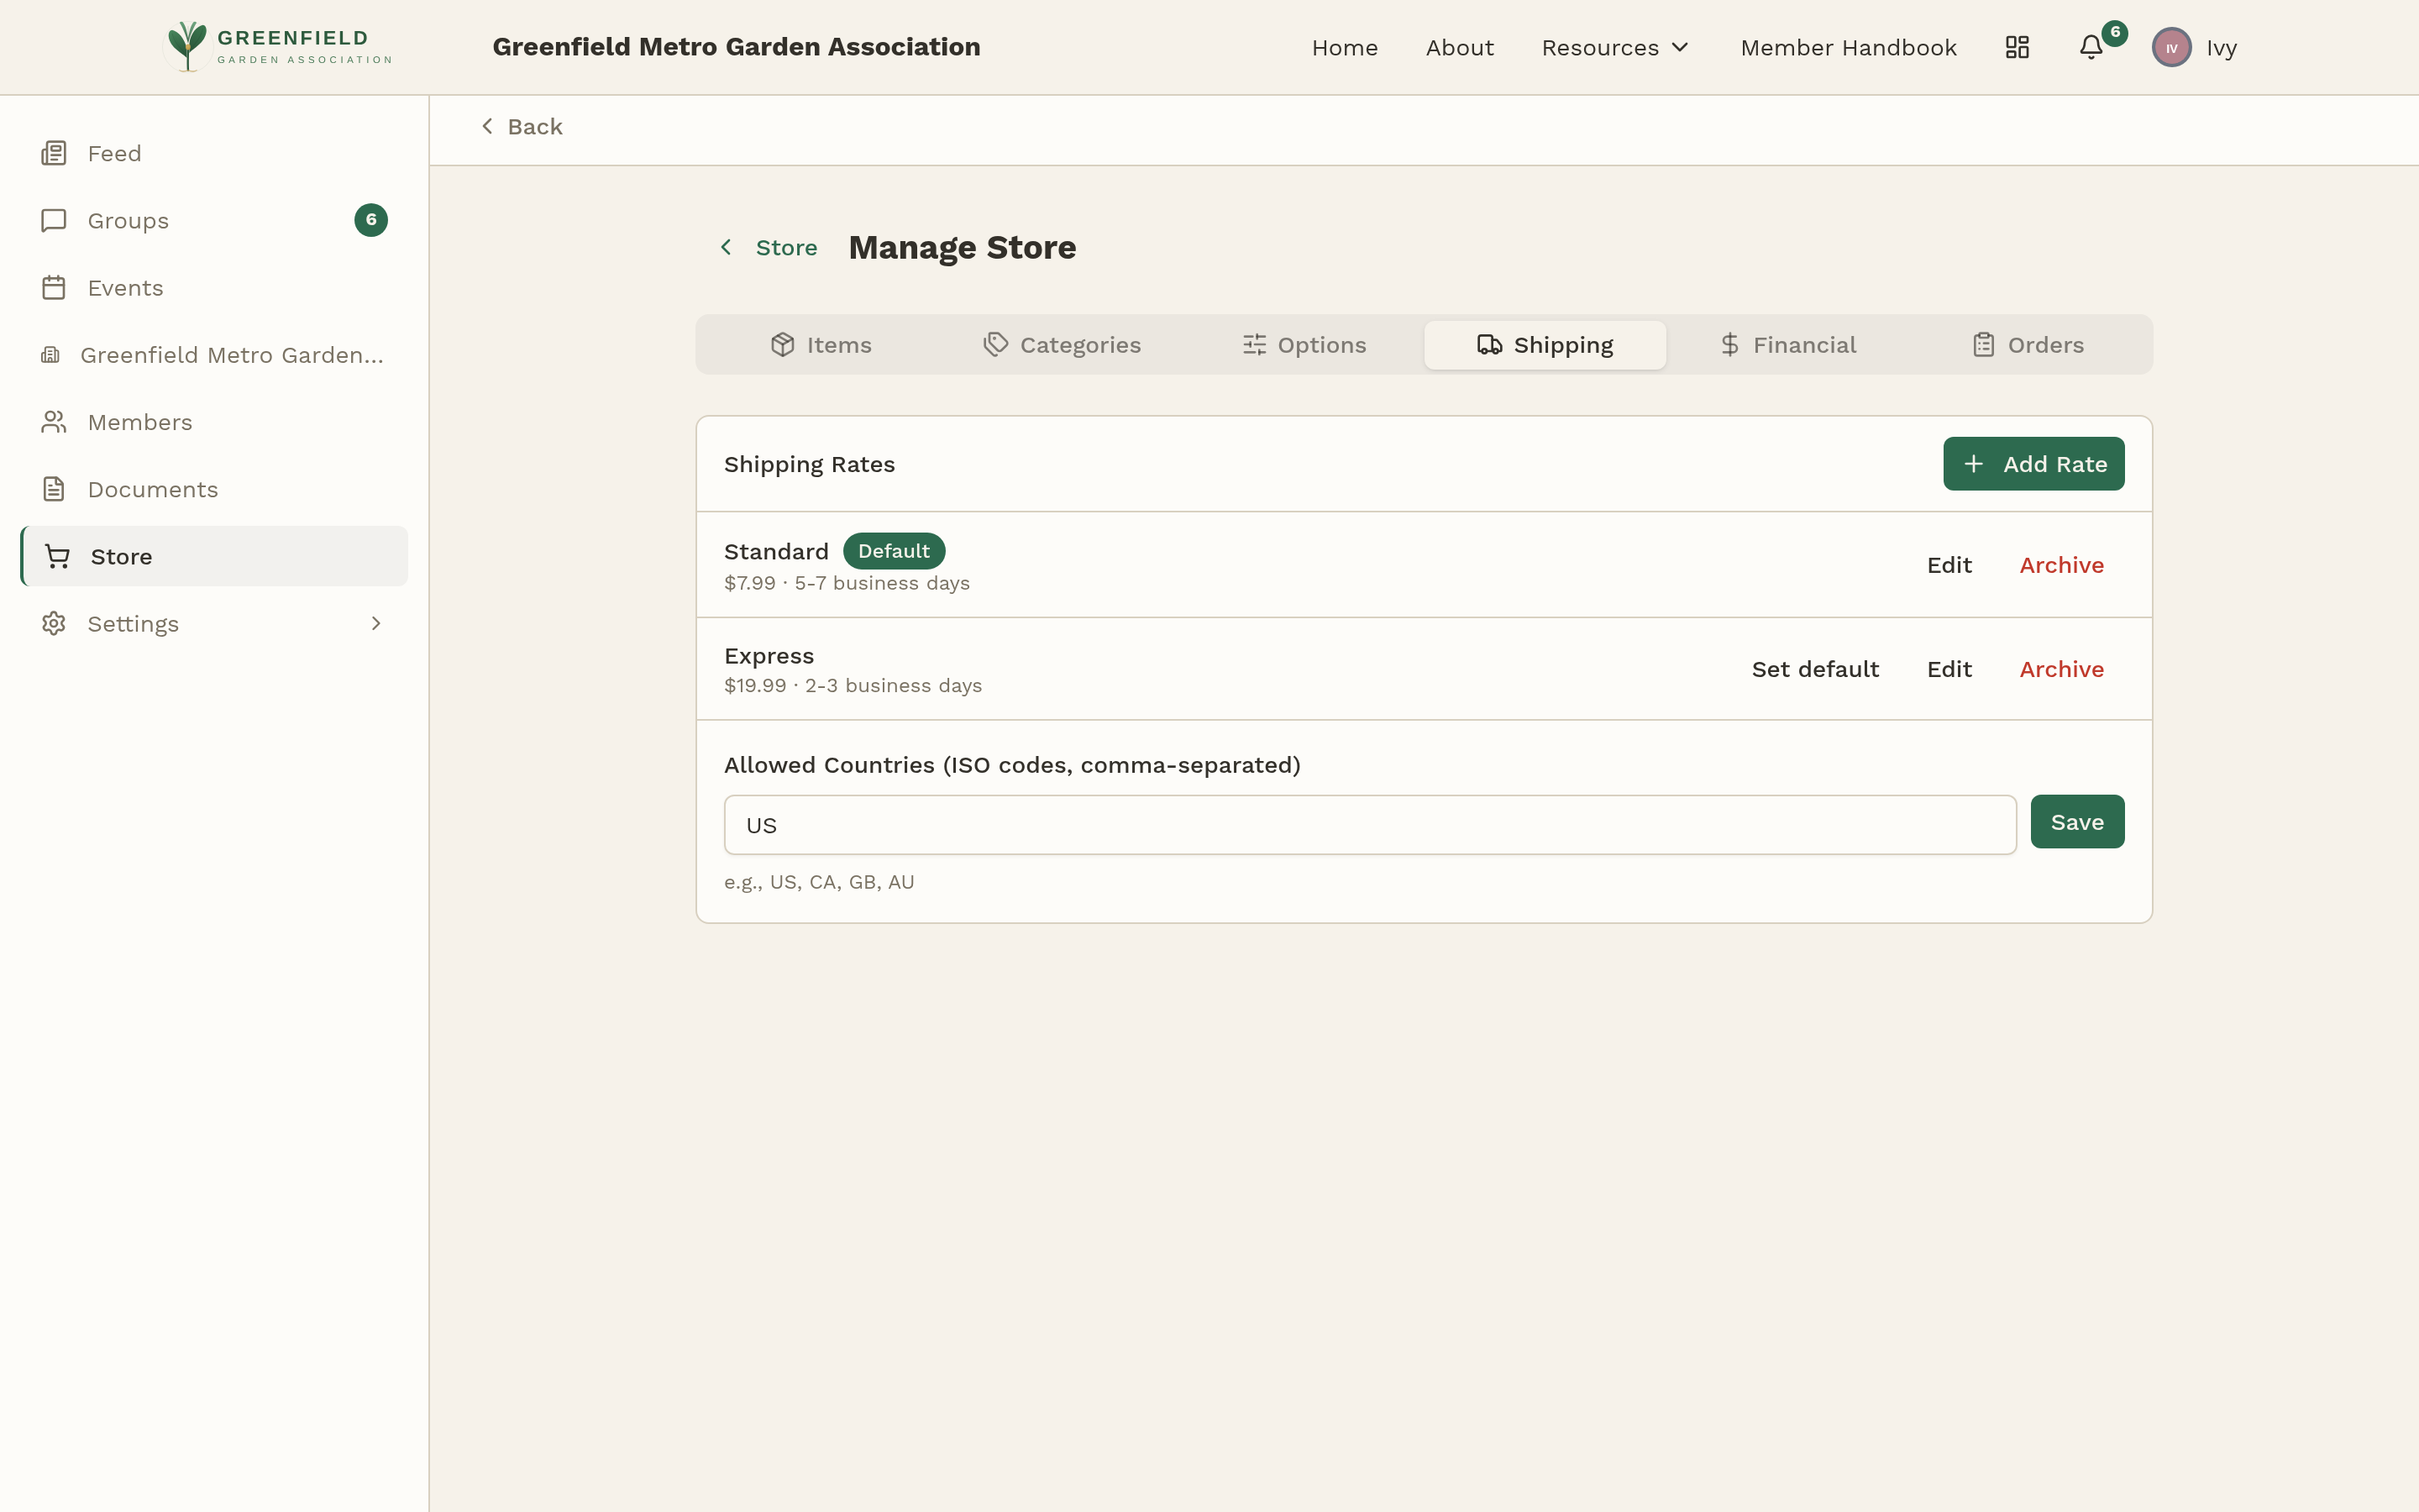Open the Store cart section in sidebar
This screenshot has height=1512, width=2419.
click(120, 556)
